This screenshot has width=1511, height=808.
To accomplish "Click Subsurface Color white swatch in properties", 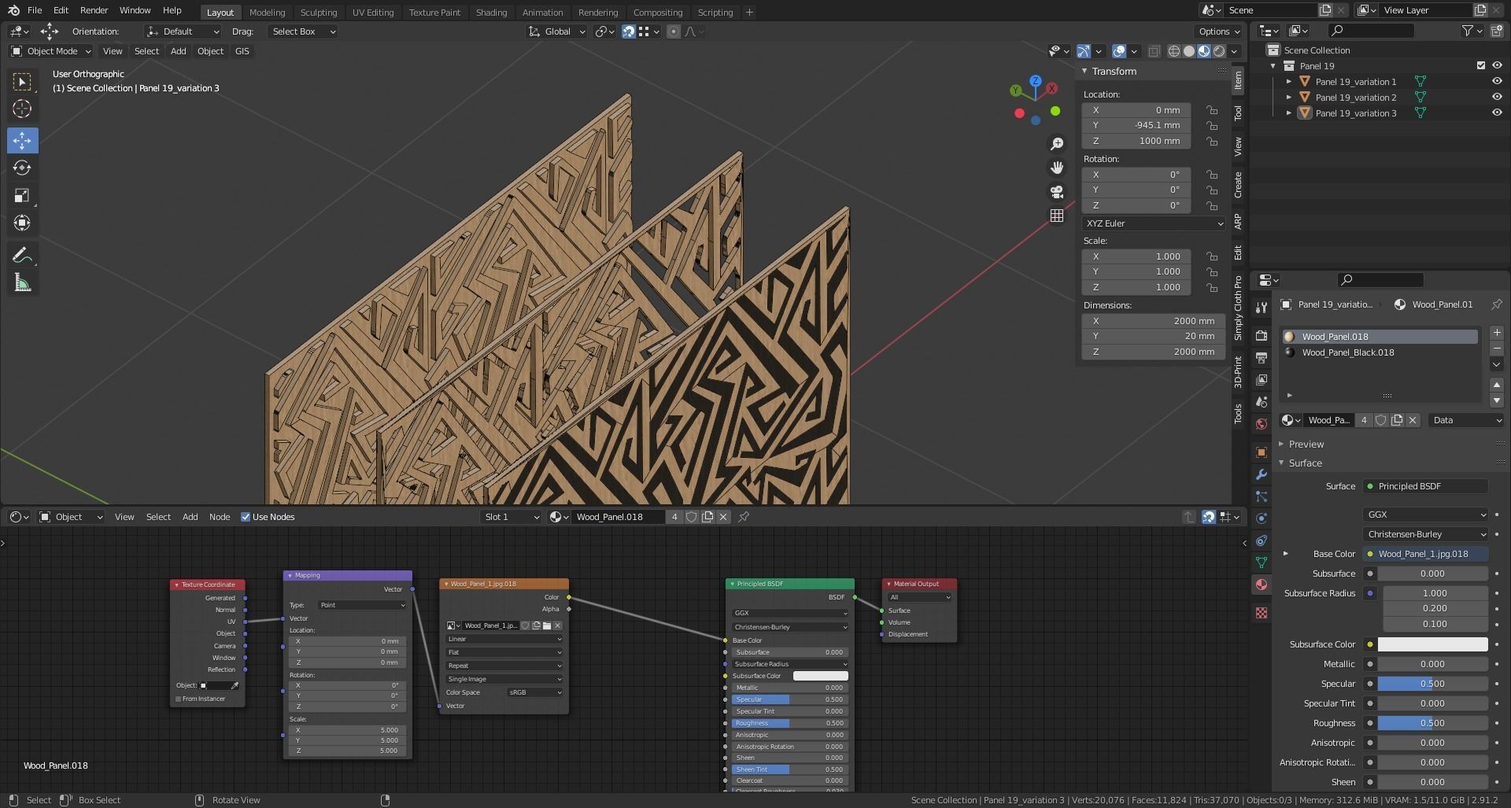I will pyautogui.click(x=1432, y=644).
